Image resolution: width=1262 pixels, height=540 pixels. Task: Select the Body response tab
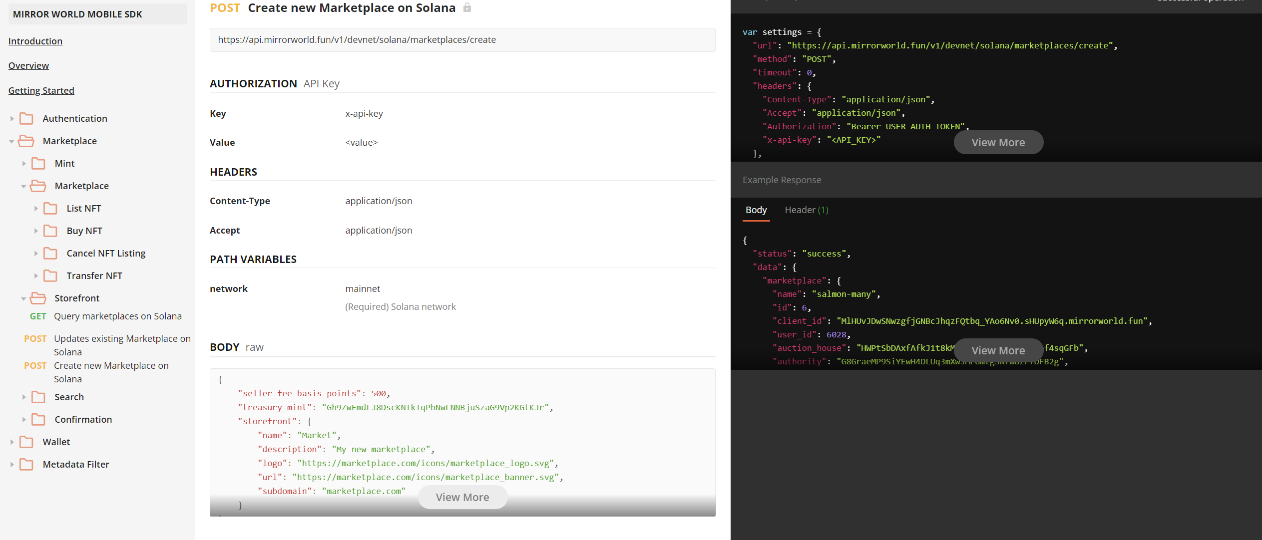click(756, 210)
